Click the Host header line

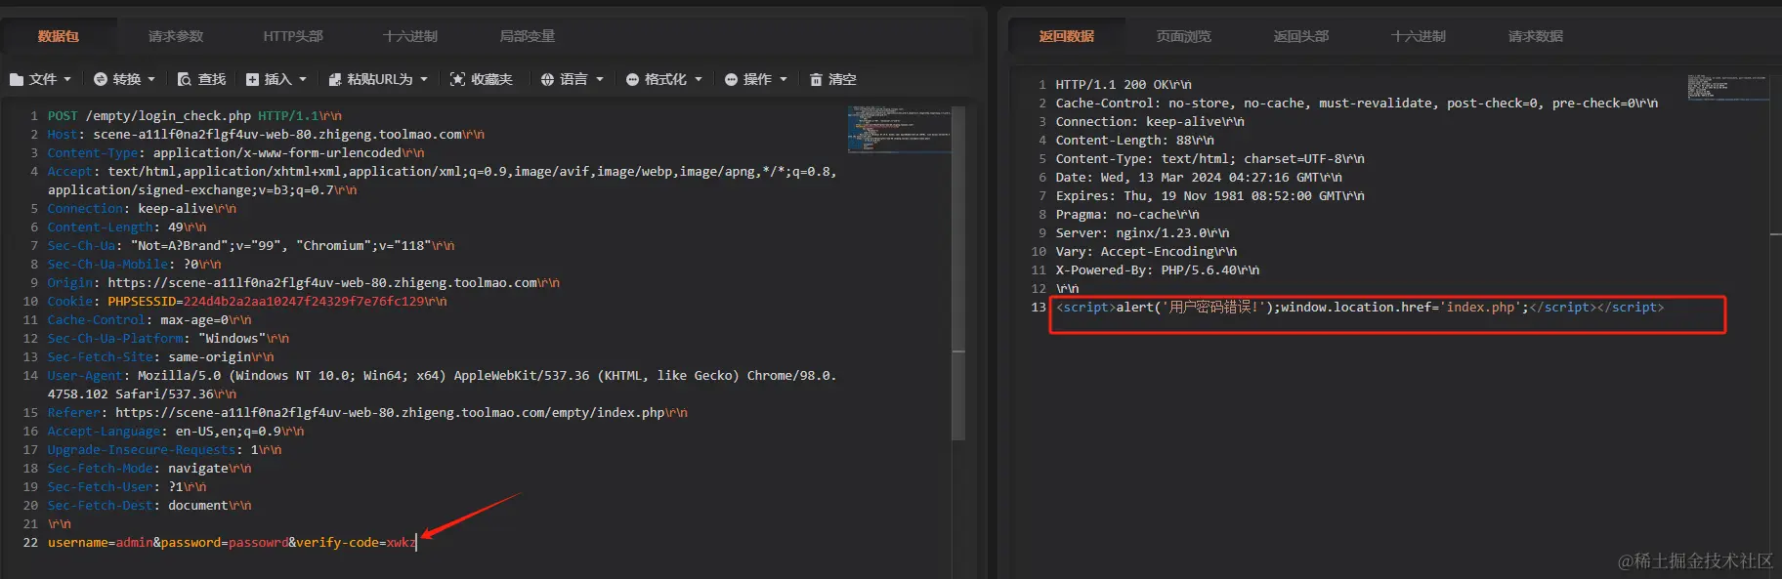266,134
